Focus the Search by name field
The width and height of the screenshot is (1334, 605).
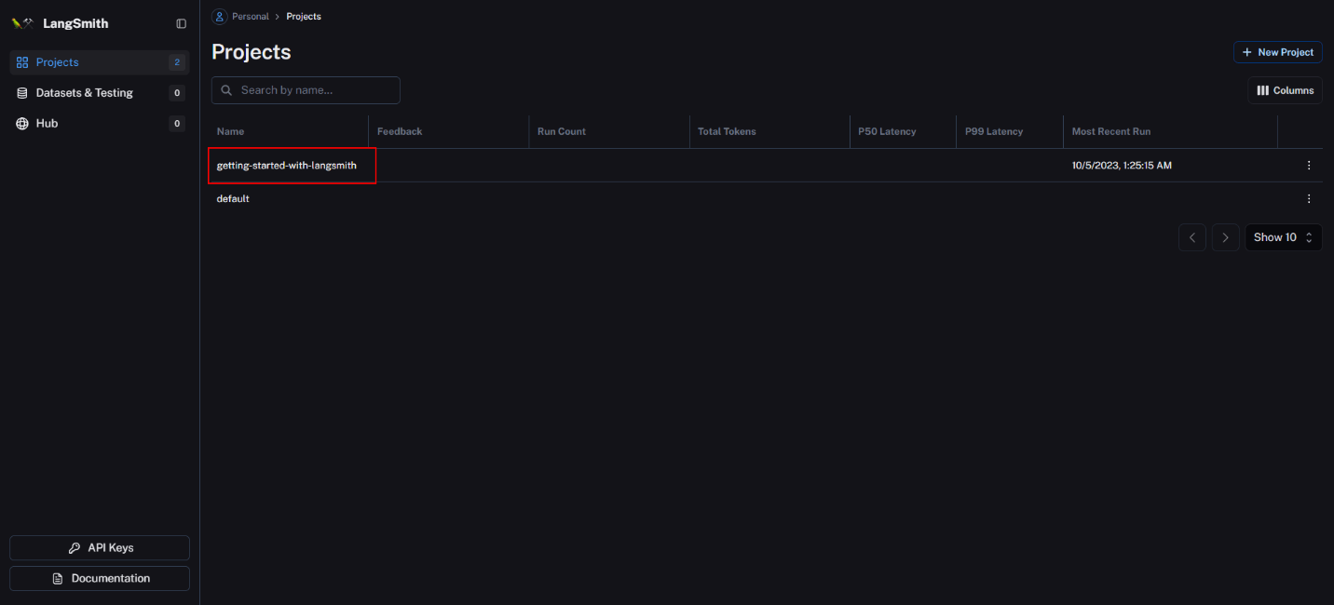pos(315,90)
